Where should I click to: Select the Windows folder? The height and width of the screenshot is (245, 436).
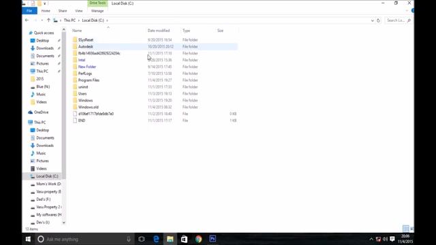(x=85, y=100)
